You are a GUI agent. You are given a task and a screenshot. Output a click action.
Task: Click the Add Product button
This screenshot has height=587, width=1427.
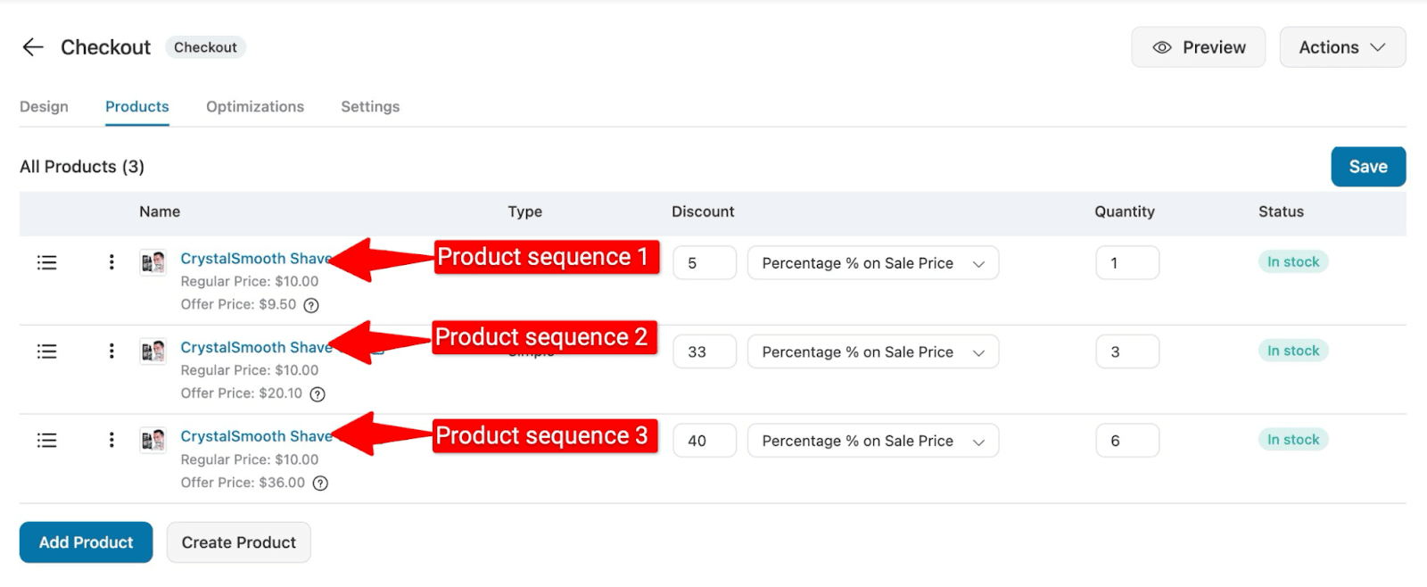(86, 542)
